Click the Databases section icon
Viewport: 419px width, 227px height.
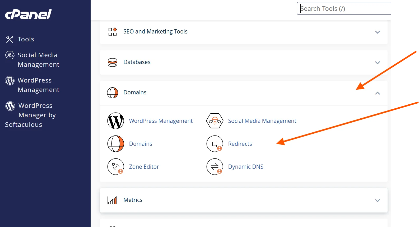click(x=113, y=62)
